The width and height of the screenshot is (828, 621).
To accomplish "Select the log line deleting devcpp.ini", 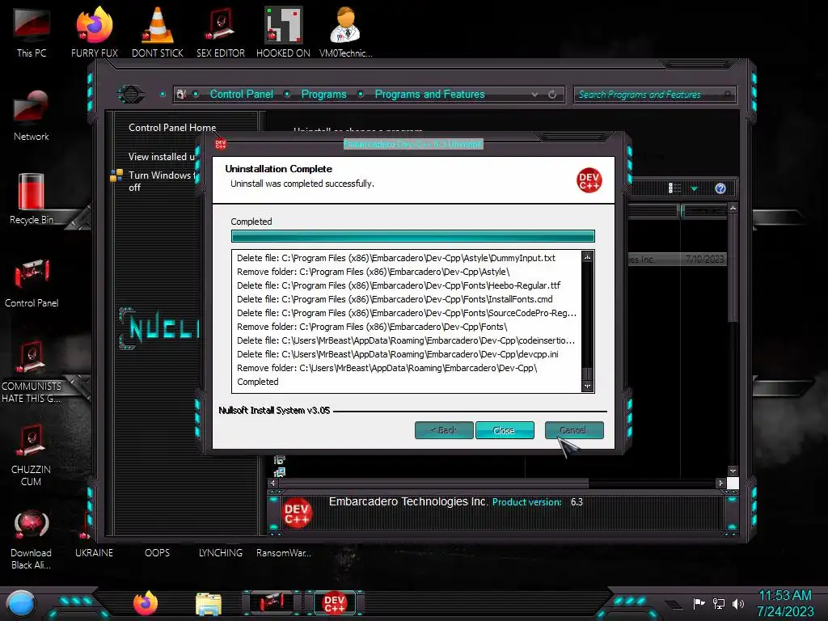I will 398,354.
